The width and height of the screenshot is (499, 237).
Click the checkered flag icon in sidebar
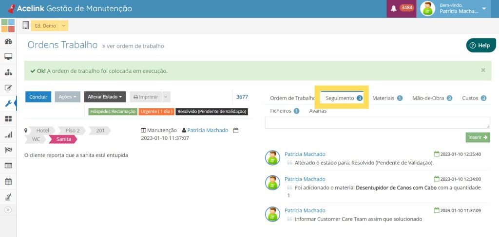pos(8,150)
